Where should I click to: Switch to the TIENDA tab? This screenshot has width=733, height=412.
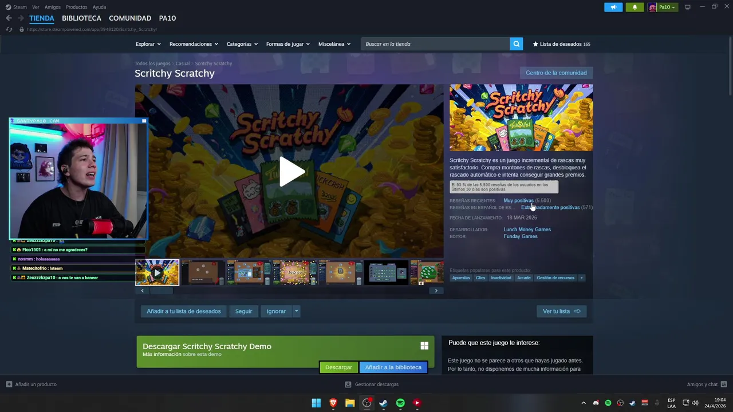tap(42, 18)
